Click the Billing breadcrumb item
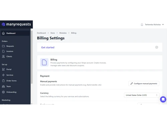This screenshot has width=167, height=125. point(74,33)
